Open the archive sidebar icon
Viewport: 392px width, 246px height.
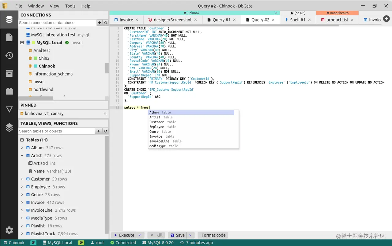point(9,73)
